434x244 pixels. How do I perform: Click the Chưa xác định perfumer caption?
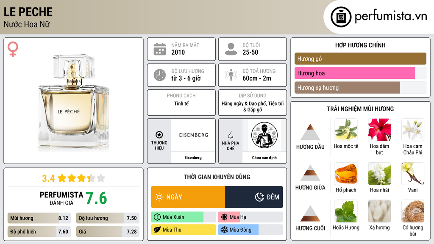[x=264, y=158]
